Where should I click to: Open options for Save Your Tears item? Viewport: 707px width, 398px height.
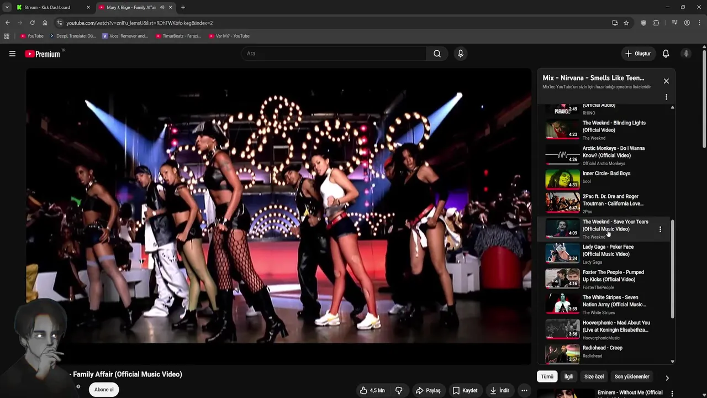(x=660, y=229)
